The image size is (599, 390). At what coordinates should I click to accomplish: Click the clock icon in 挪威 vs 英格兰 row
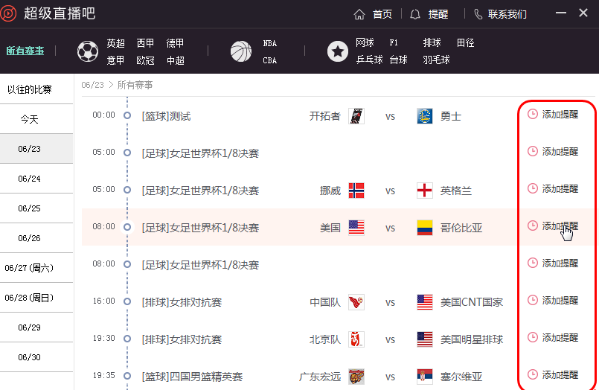(533, 189)
